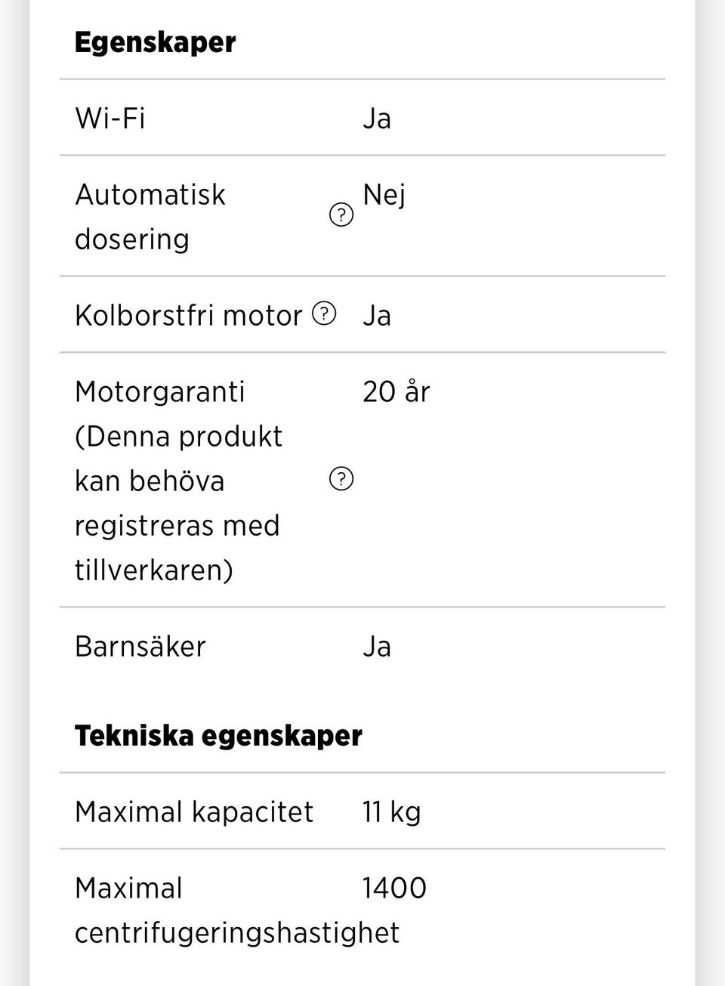Viewport: 725px width, 986px height.
Task: Click the Nej value for Automatisk dosering
Action: pos(384,195)
